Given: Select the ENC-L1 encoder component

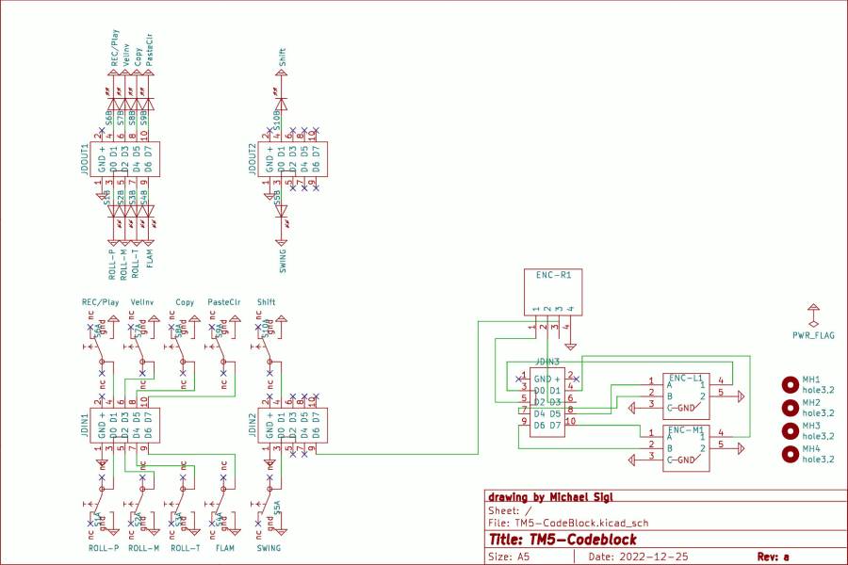Looking at the screenshot, I should pos(685,394).
